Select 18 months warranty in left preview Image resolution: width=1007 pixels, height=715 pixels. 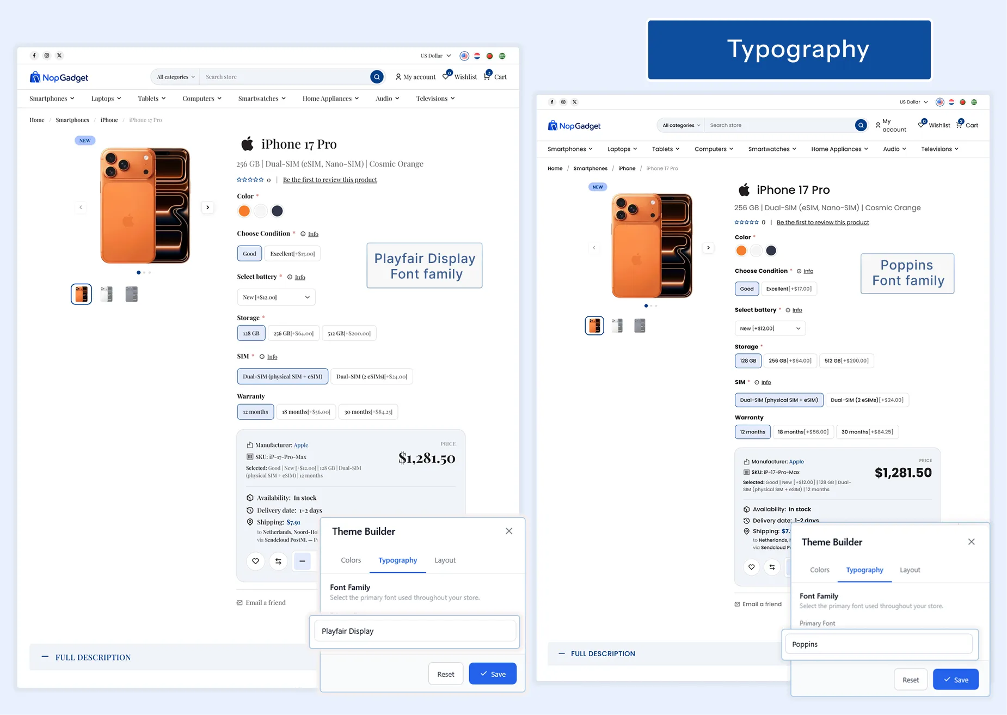click(306, 412)
